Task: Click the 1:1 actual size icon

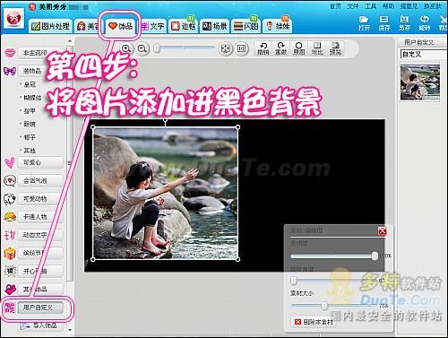Action: pos(241,48)
